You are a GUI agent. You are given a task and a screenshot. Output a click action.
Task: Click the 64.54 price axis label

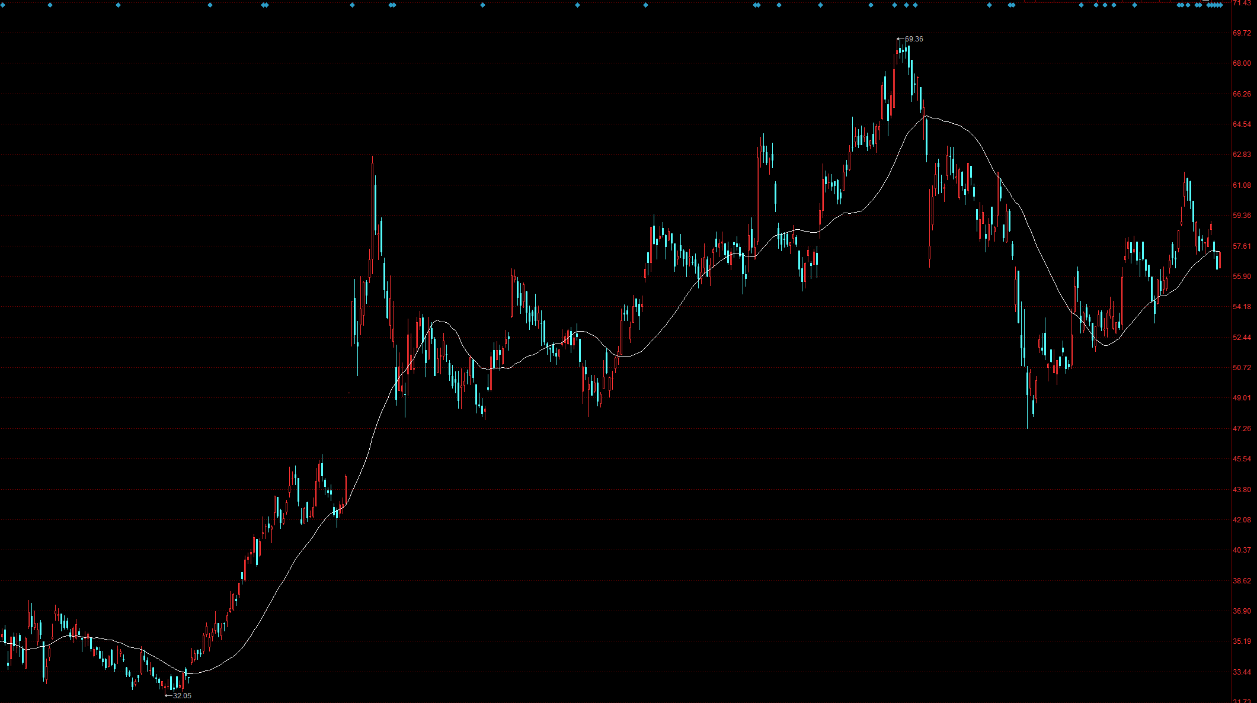click(x=1242, y=124)
